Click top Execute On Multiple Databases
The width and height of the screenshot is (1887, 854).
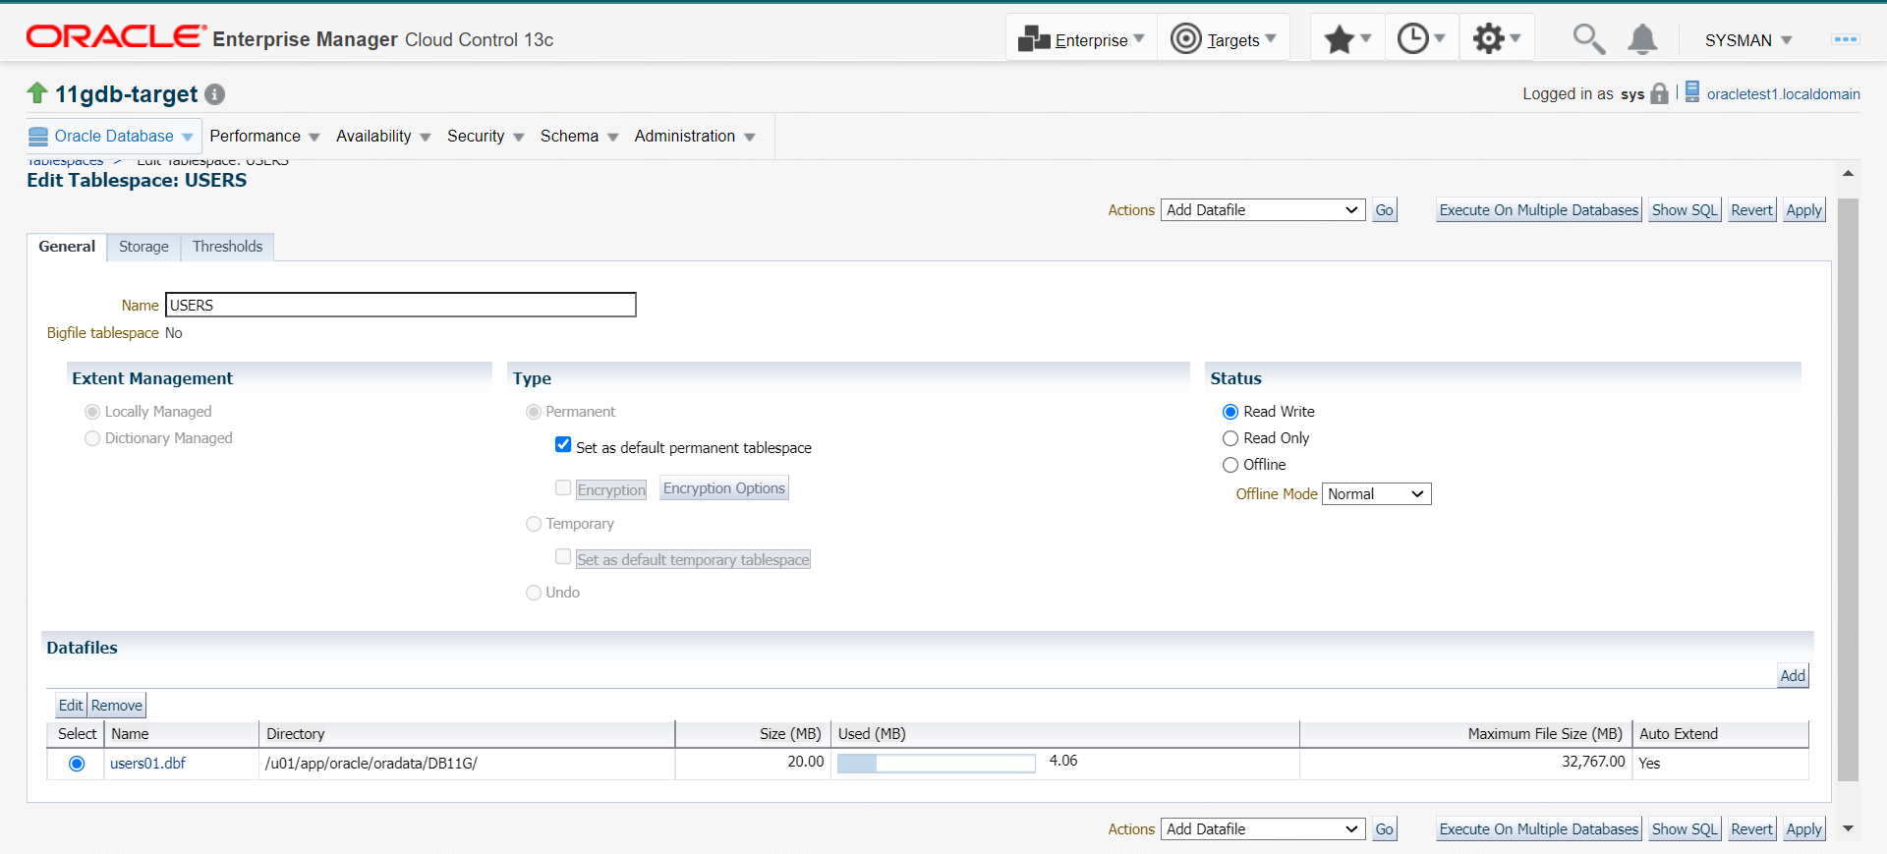(x=1539, y=210)
